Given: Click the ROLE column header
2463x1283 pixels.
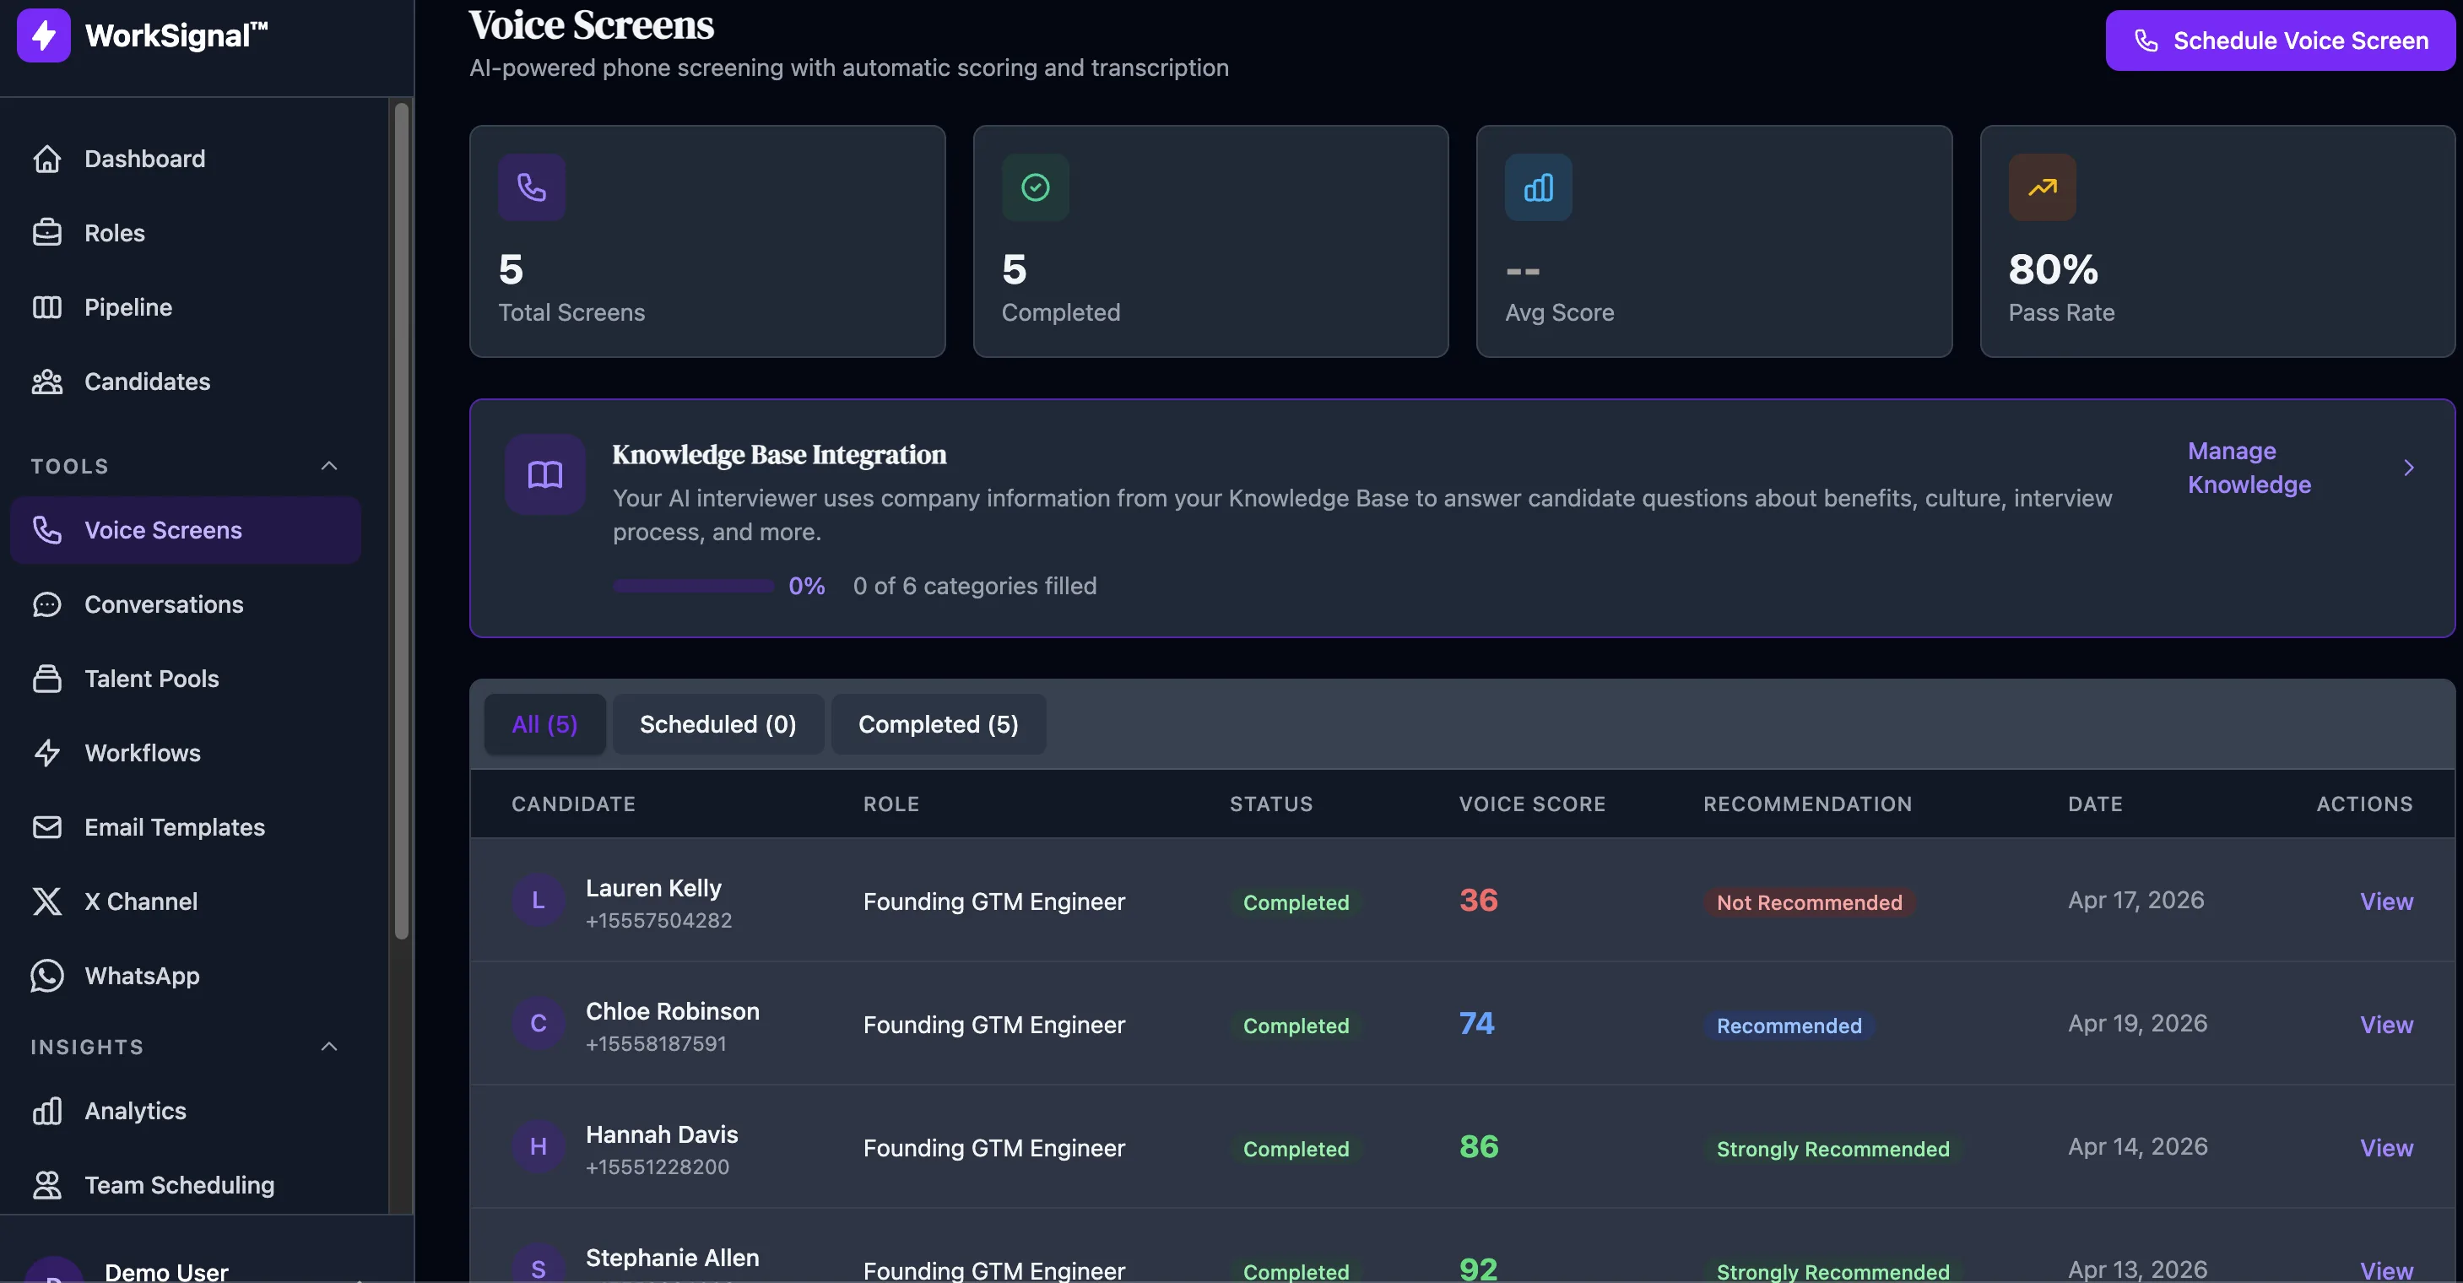Looking at the screenshot, I should (x=891, y=804).
